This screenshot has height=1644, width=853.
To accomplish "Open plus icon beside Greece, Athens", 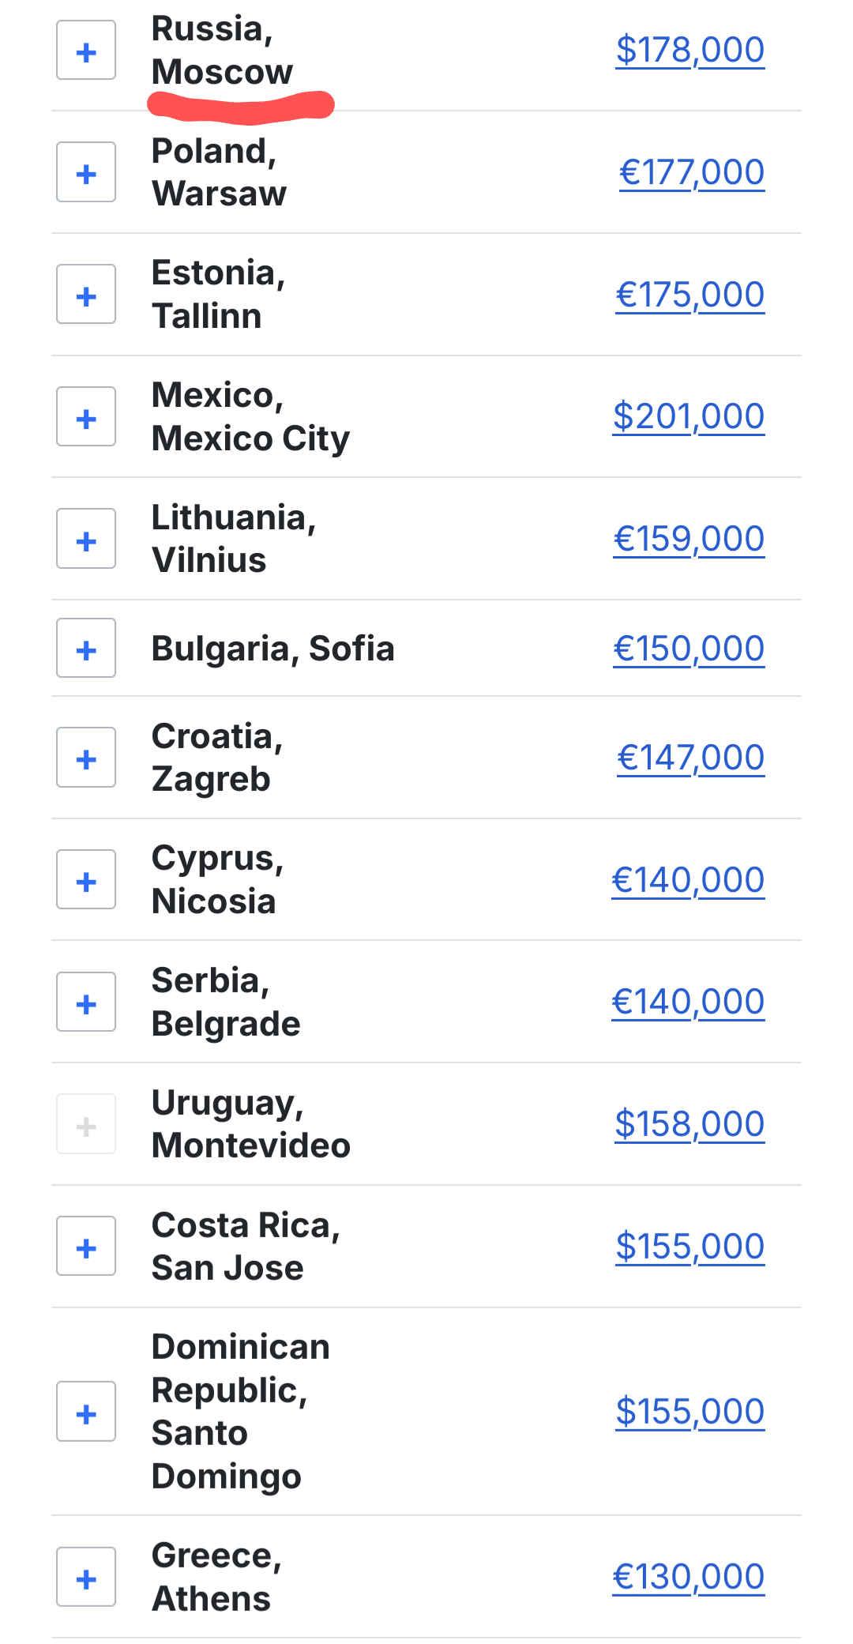I will (x=86, y=1578).
